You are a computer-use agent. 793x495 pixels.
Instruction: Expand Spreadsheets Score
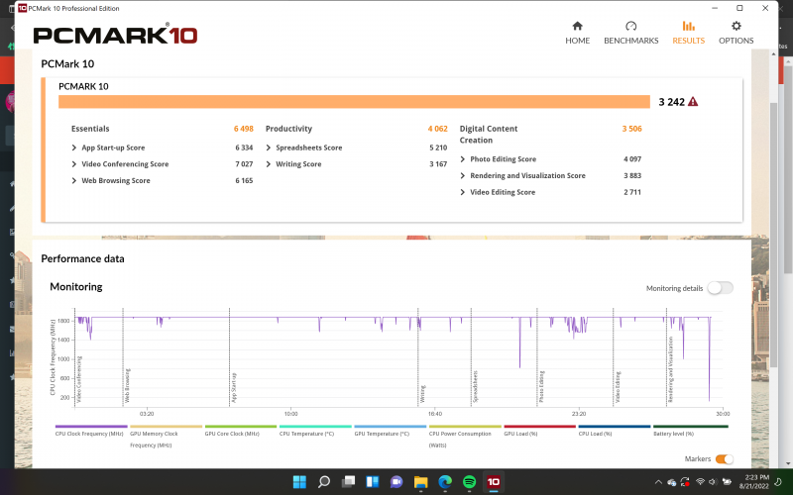pos(268,148)
